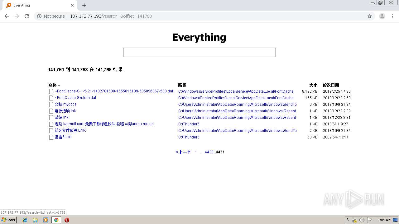Click file icon beside 迅雷5.exe
Viewport: 399px width, 224px height.
click(51, 137)
